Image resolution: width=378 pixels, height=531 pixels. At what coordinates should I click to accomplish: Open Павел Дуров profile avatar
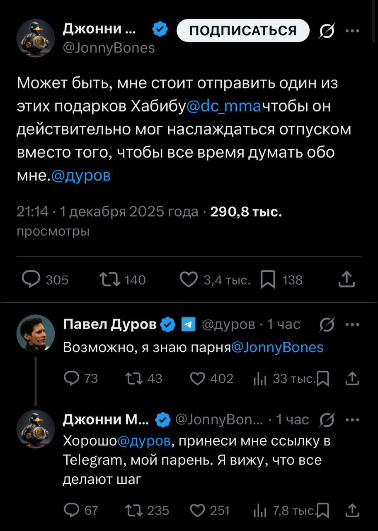tap(36, 334)
